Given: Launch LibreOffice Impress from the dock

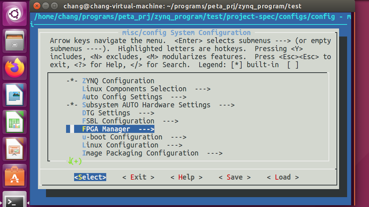Looking at the screenshot, I should [x=15, y=149].
